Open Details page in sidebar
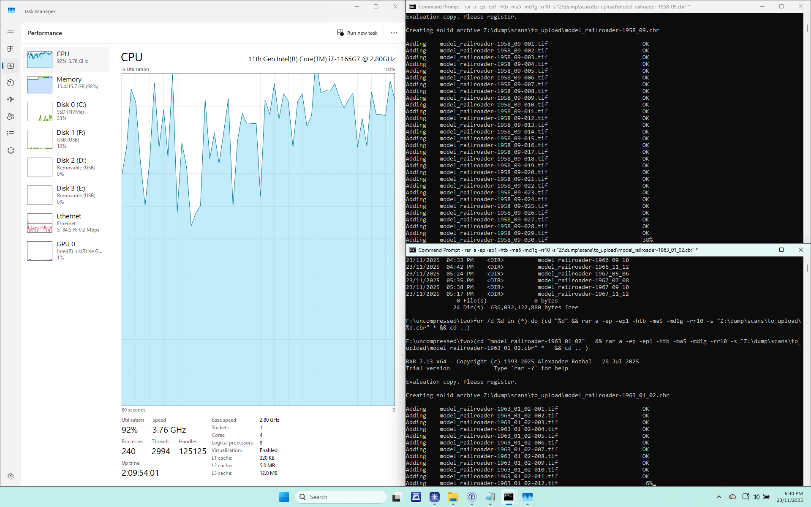 (11, 134)
